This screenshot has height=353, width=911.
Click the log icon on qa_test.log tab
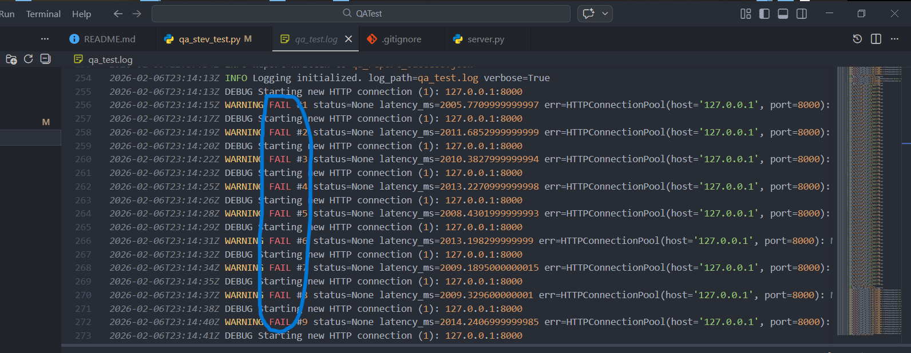(285, 39)
